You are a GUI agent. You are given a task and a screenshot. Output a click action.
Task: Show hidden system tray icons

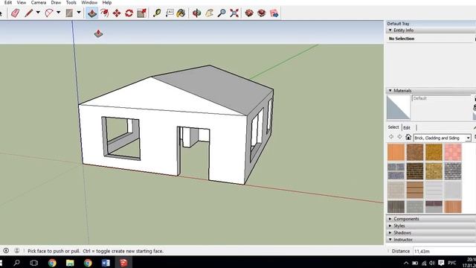(406, 263)
